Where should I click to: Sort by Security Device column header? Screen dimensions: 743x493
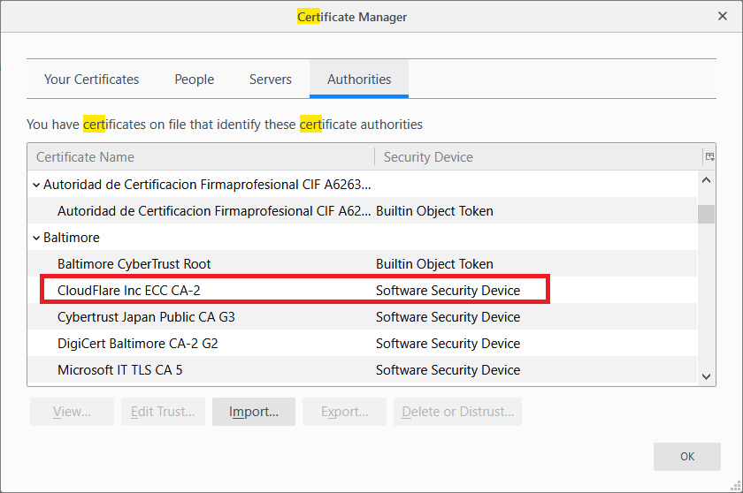pyautogui.click(x=537, y=156)
